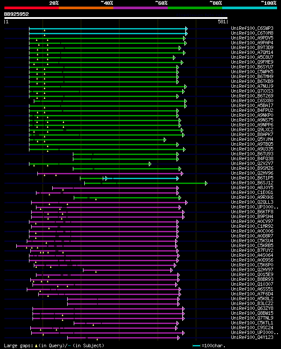Click the yellow gap marker under A9RXK6 bar
Screen dimensions: 281x349
pos(96,199)
